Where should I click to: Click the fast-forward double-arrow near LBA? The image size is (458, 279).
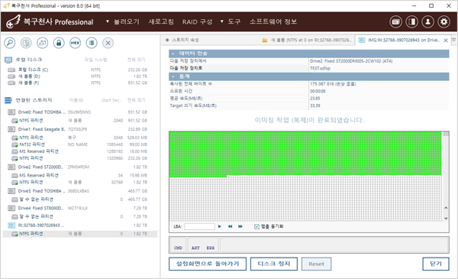point(240,226)
